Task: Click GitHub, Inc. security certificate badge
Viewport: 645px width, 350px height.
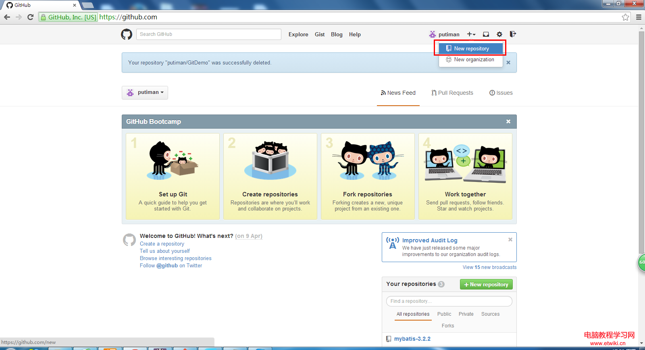Action: point(68,17)
